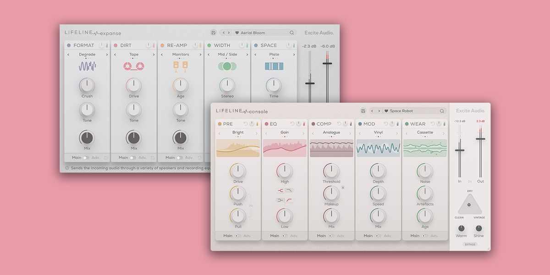Click the crossover icon under the High knob

coord(280,191)
